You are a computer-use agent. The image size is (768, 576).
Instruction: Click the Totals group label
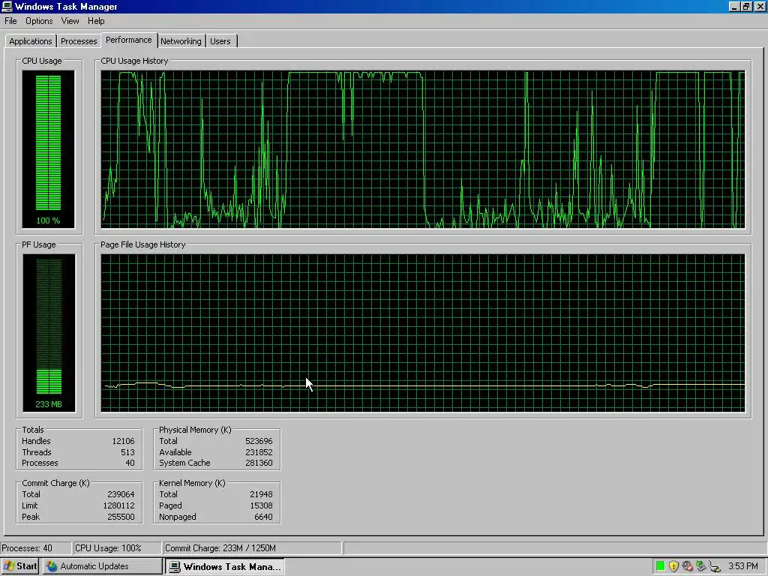tap(33, 430)
